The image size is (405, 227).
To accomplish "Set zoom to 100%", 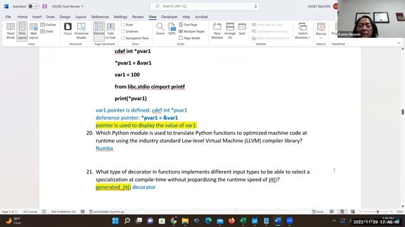I will [171, 29].
